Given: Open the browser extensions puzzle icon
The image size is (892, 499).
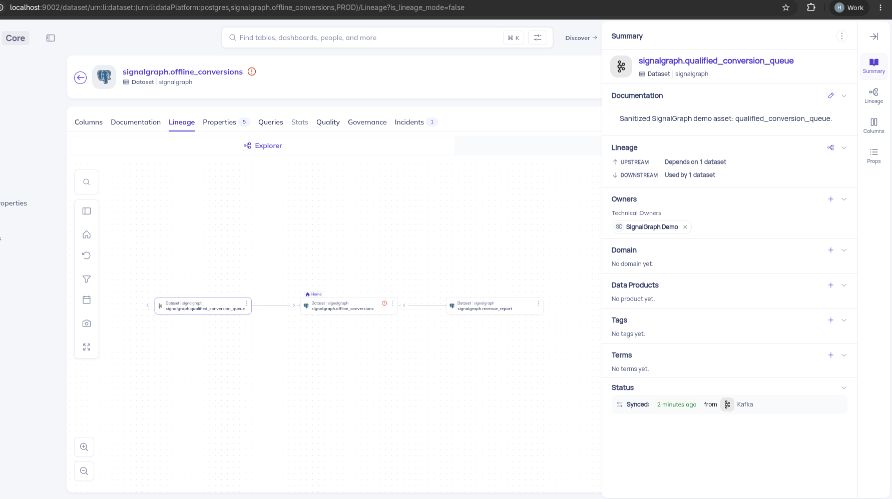Looking at the screenshot, I should tap(811, 7).
